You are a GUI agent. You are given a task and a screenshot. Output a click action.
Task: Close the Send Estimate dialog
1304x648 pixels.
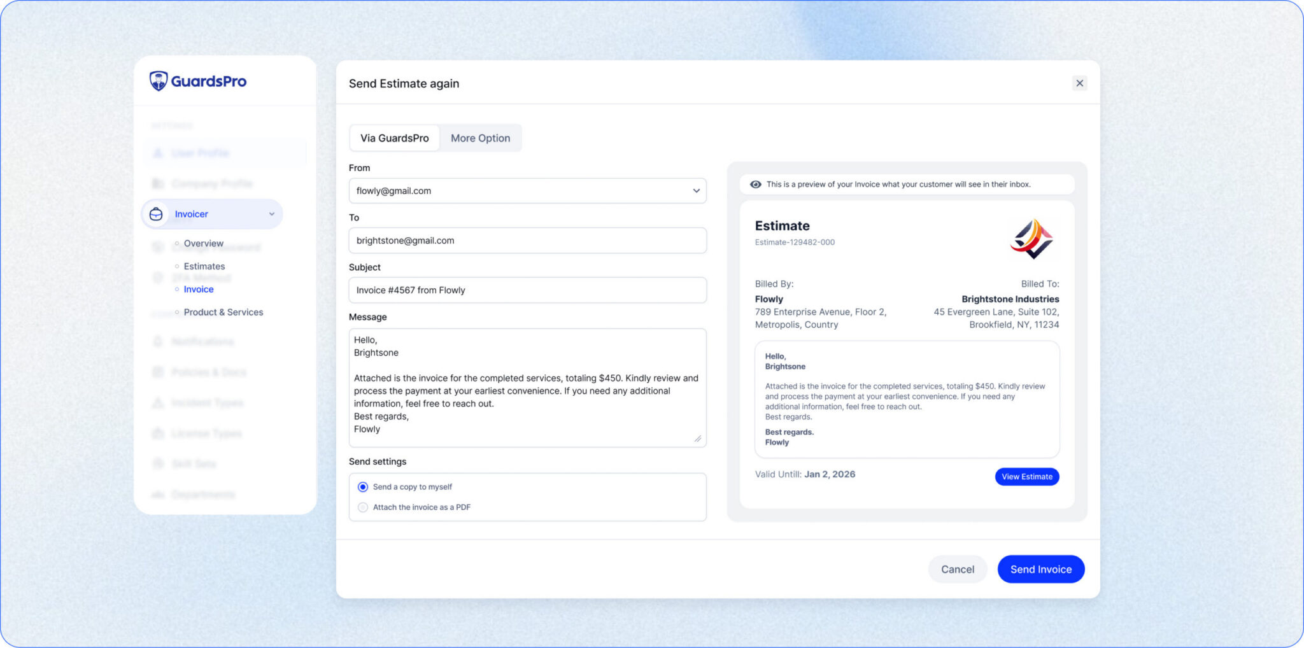[x=1079, y=83]
